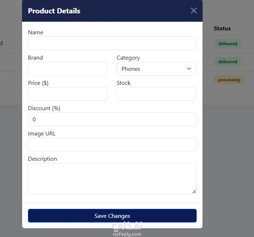This screenshot has height=237, width=254.
Task: Focus the Brand text field
Action: click(68, 69)
